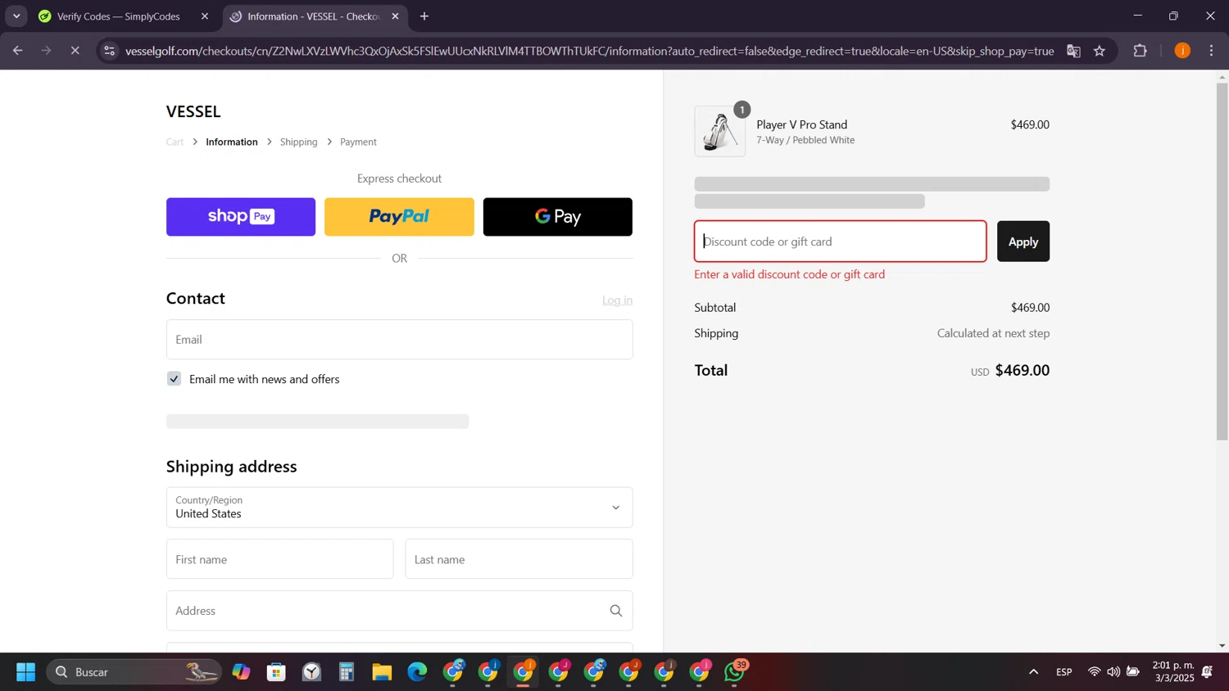Check out with PayPal
Image resolution: width=1229 pixels, height=691 pixels.
click(399, 217)
